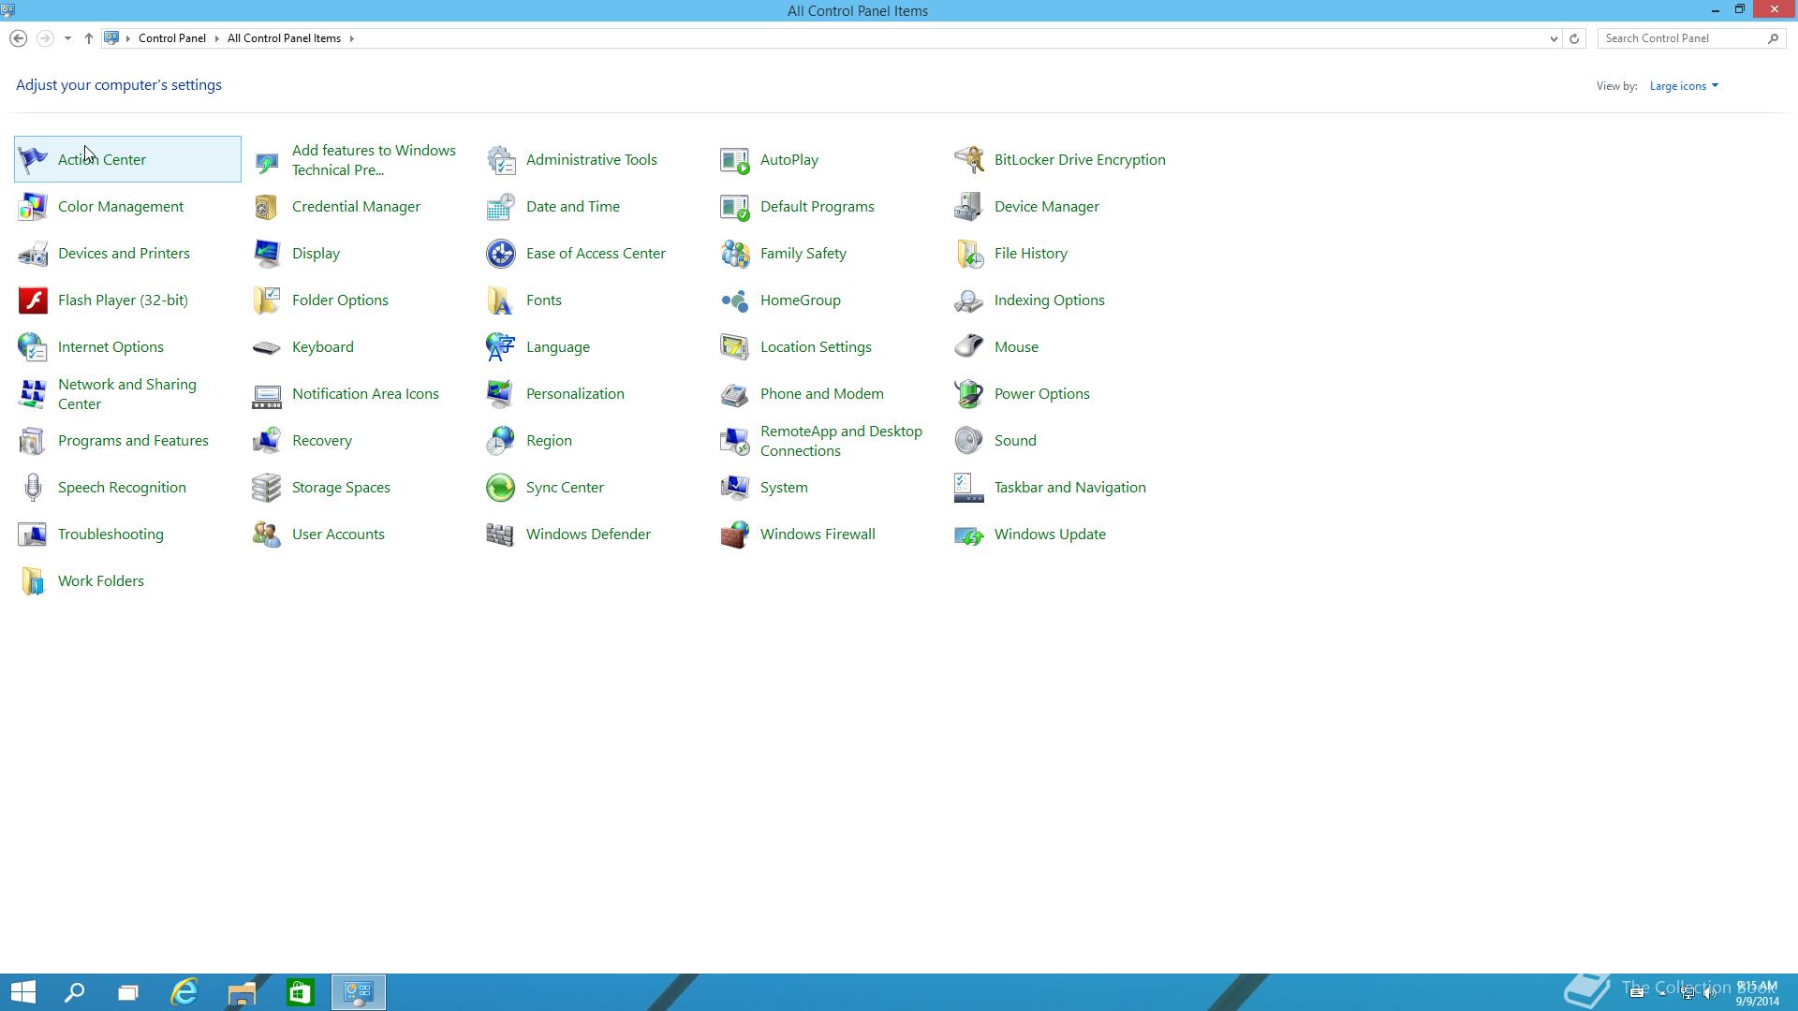Open the Power Options icon
This screenshot has width=1798, height=1011.
969,394
